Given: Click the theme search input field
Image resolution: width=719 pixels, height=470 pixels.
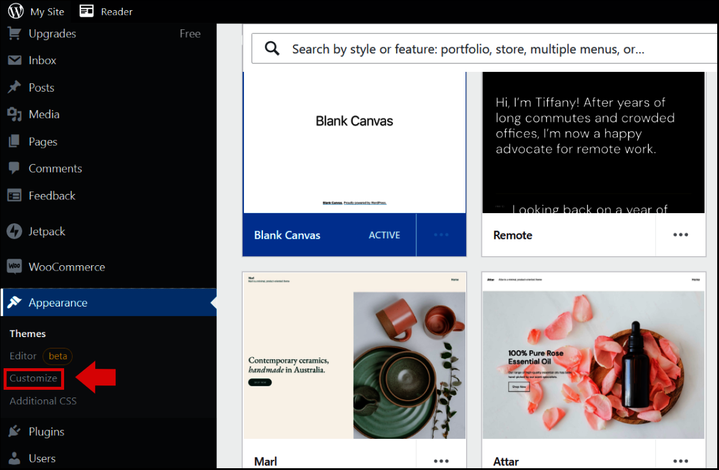Looking at the screenshot, I should pyautogui.click(x=467, y=49).
